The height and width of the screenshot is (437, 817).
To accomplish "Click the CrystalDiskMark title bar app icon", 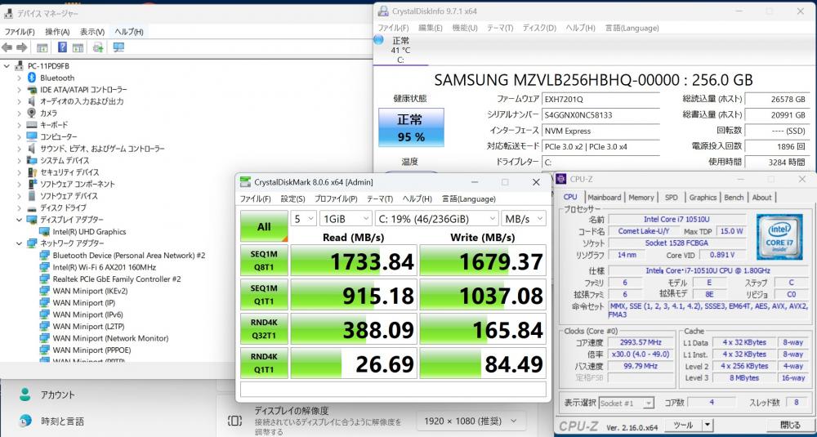I will pyautogui.click(x=245, y=182).
